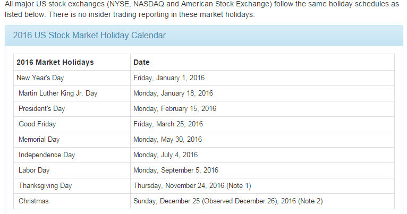Click the Thursday, November 24, 2016 (Note 1) date
Viewport: 407px width, 214px height.
192,186
